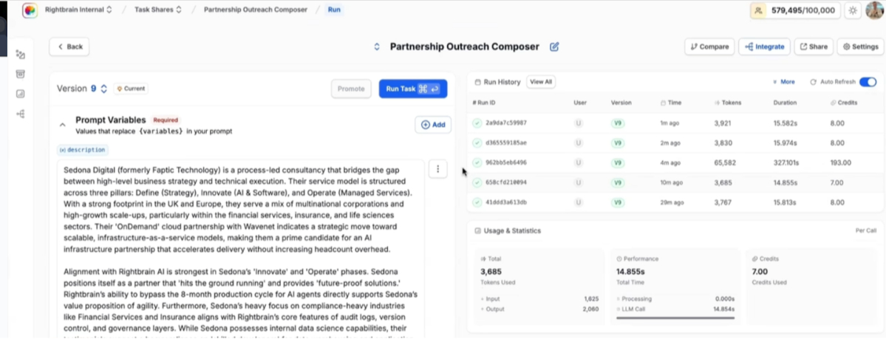Open the integrations tree icon in the sidebar

click(x=21, y=114)
